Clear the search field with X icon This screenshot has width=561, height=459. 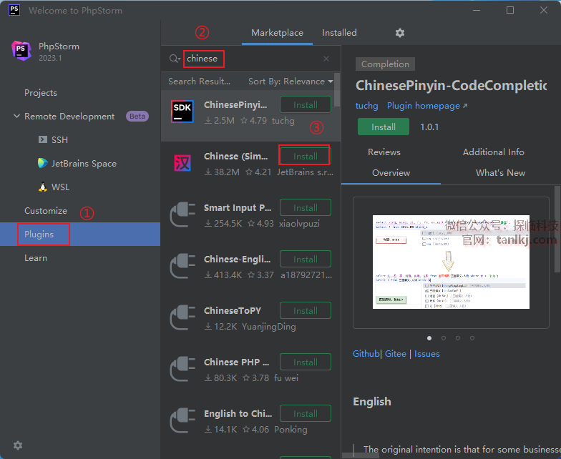pos(326,59)
